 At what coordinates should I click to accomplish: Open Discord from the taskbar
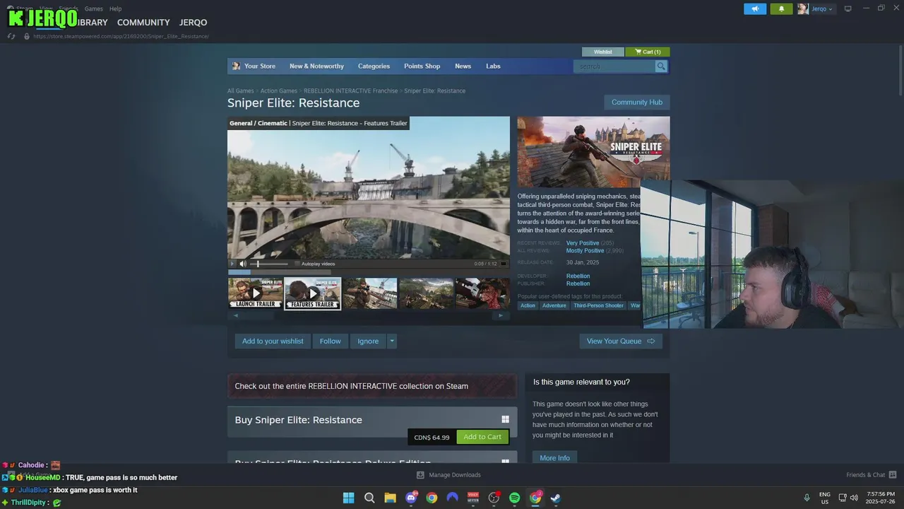click(x=411, y=498)
